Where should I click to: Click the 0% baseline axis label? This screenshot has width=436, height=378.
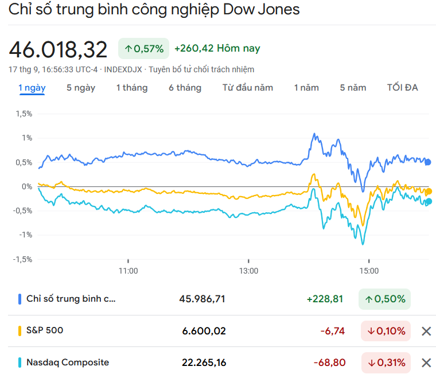click(x=27, y=187)
